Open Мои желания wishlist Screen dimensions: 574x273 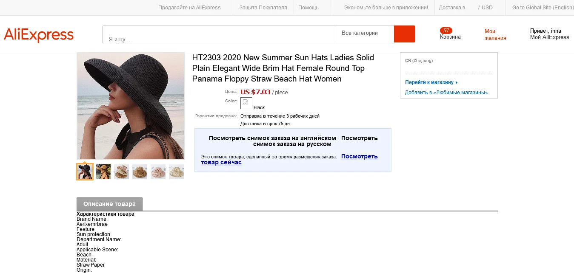(x=495, y=34)
